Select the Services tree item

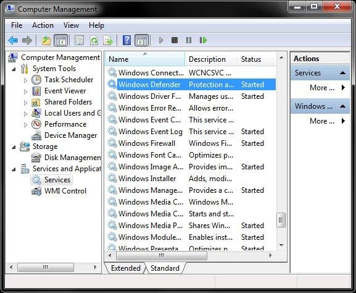(57, 180)
